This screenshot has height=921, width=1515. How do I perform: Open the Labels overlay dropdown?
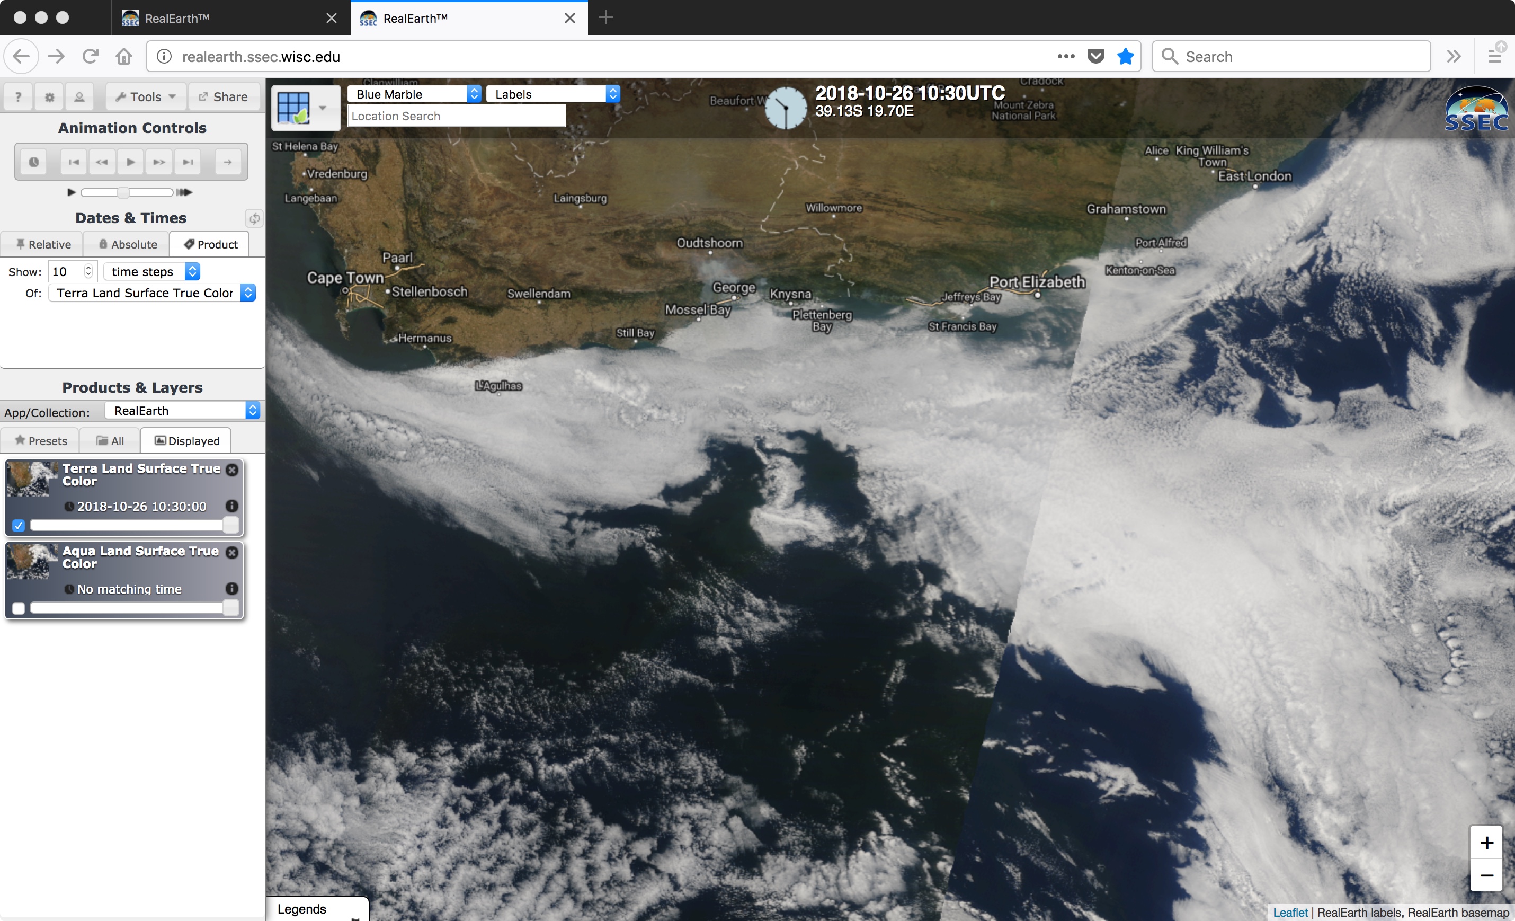tap(552, 94)
